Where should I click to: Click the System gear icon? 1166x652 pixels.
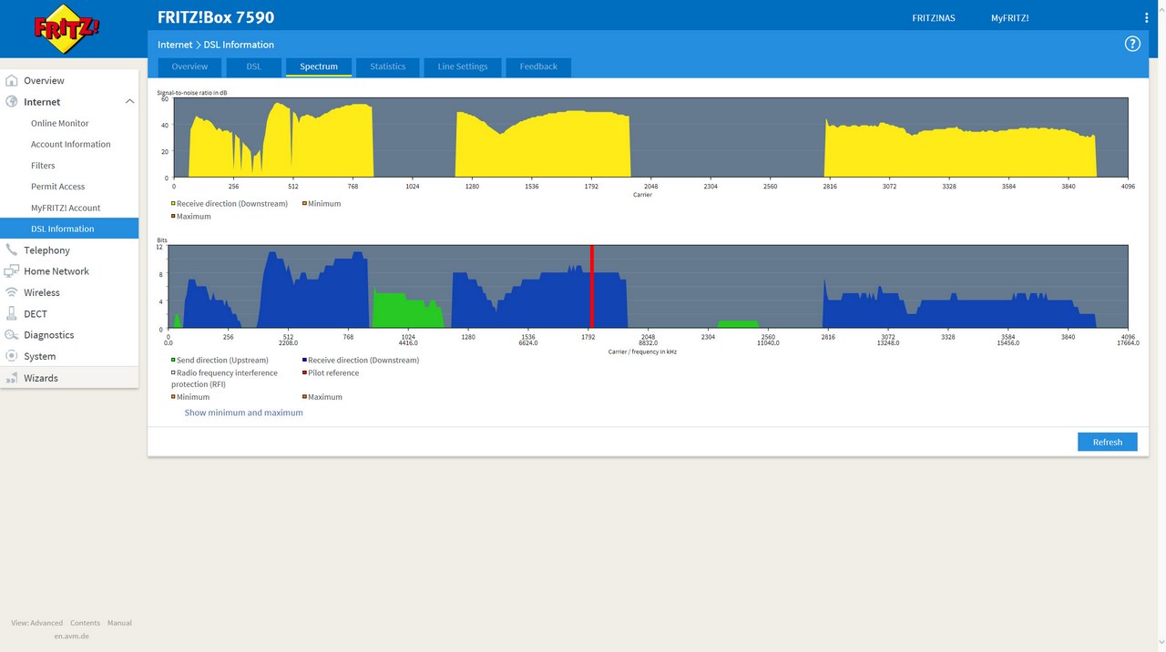[x=12, y=356]
